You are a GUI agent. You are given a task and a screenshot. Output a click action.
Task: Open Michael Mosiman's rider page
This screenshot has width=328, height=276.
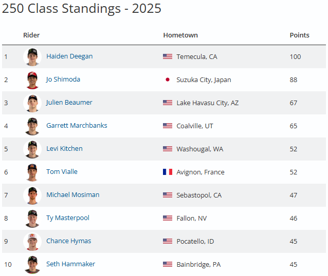tap(72, 195)
